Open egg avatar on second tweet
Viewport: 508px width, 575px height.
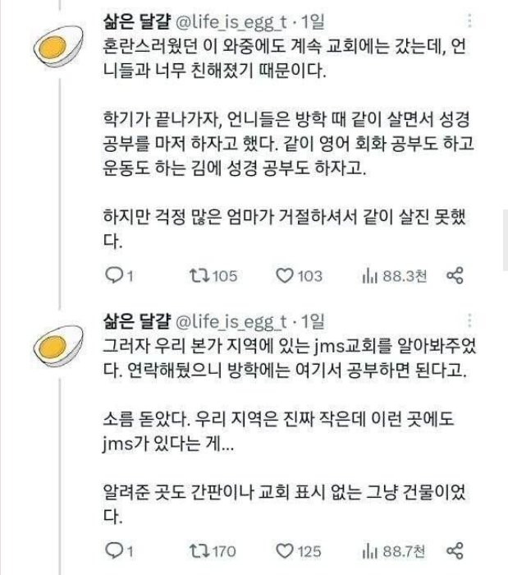(x=58, y=346)
